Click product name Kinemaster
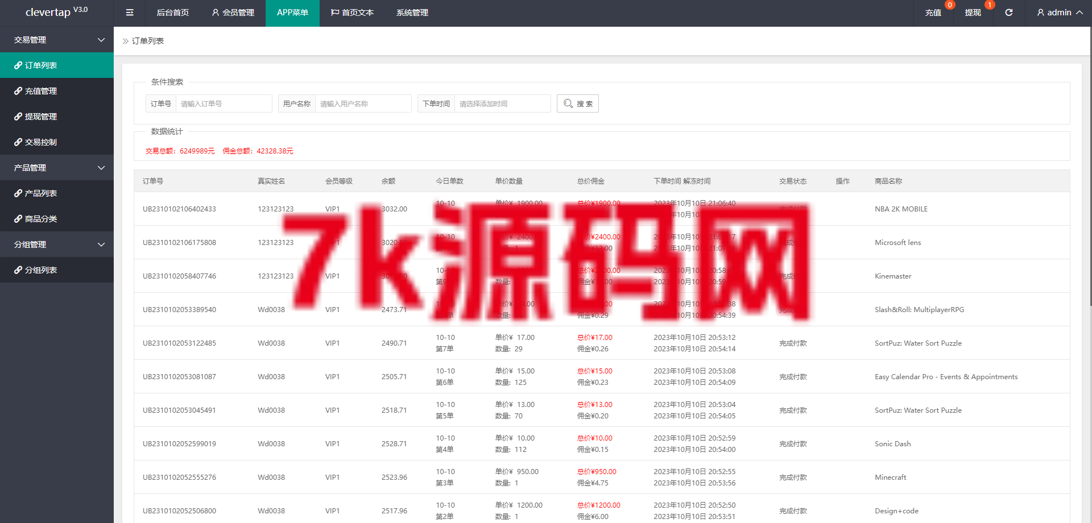Image resolution: width=1092 pixels, height=523 pixels. point(893,276)
